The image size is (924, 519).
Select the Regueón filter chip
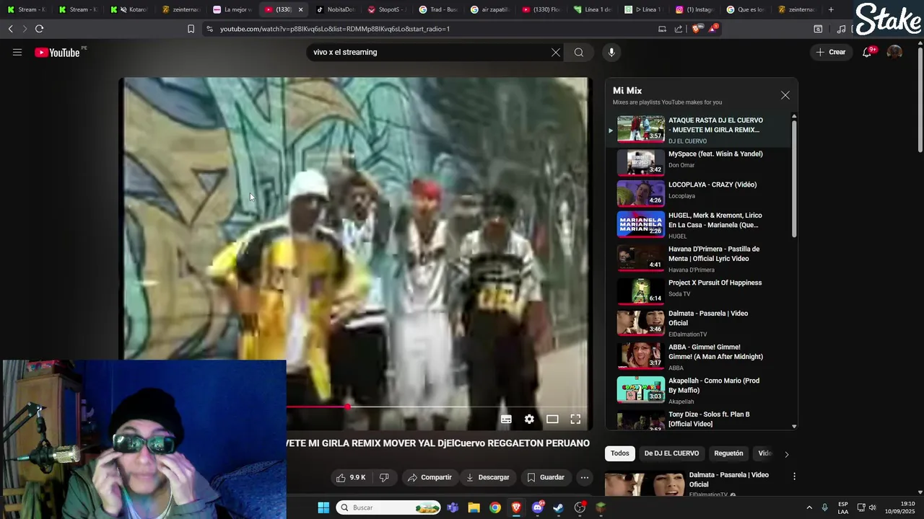(728, 453)
